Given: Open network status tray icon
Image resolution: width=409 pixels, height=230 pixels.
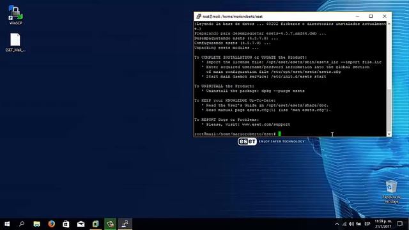Looking at the screenshot, I should [344, 224].
